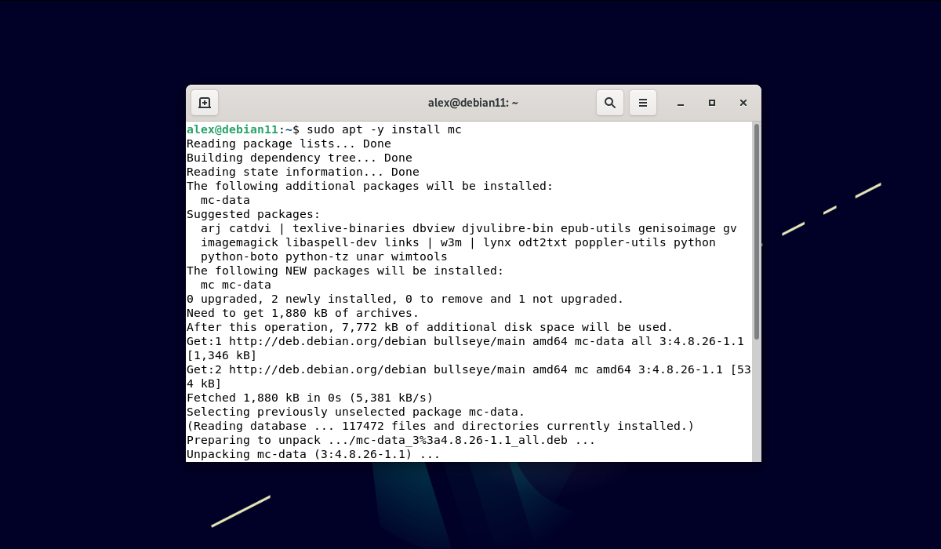The width and height of the screenshot is (941, 549).
Task: Click scrollbar track below the thumb
Action: (x=756, y=400)
